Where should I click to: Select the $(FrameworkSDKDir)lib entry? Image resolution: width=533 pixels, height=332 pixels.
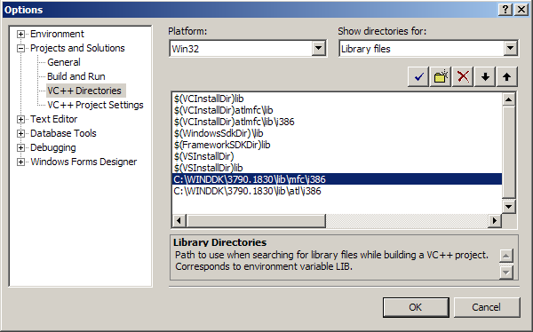(x=337, y=145)
